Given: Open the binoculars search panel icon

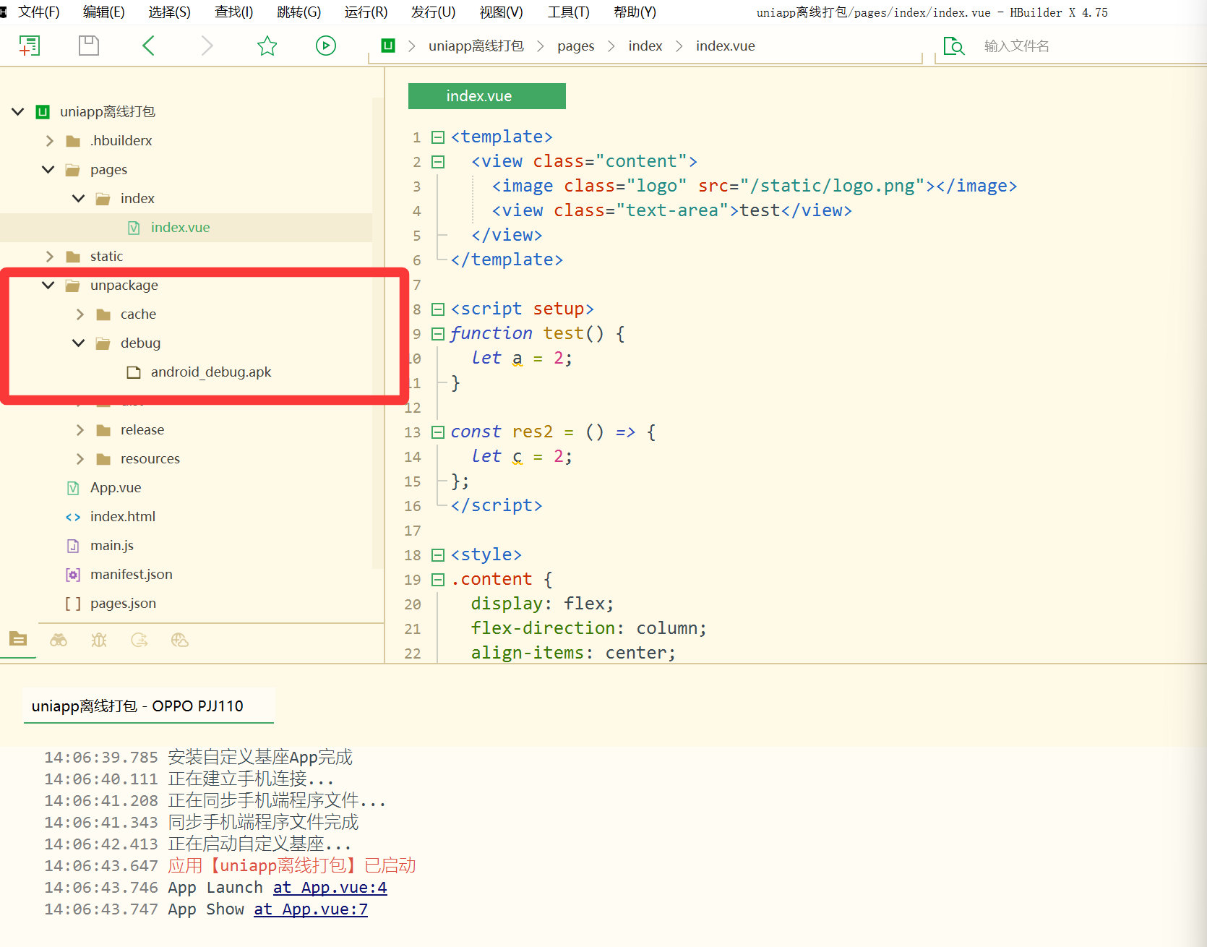Looking at the screenshot, I should pyautogui.click(x=59, y=640).
